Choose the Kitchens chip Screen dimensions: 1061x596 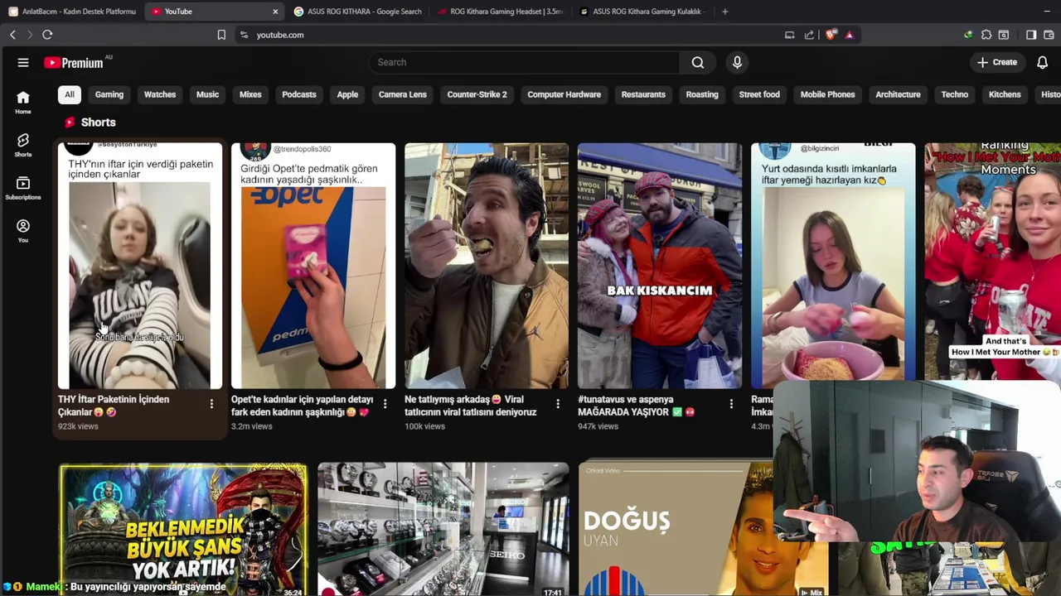click(x=1005, y=94)
